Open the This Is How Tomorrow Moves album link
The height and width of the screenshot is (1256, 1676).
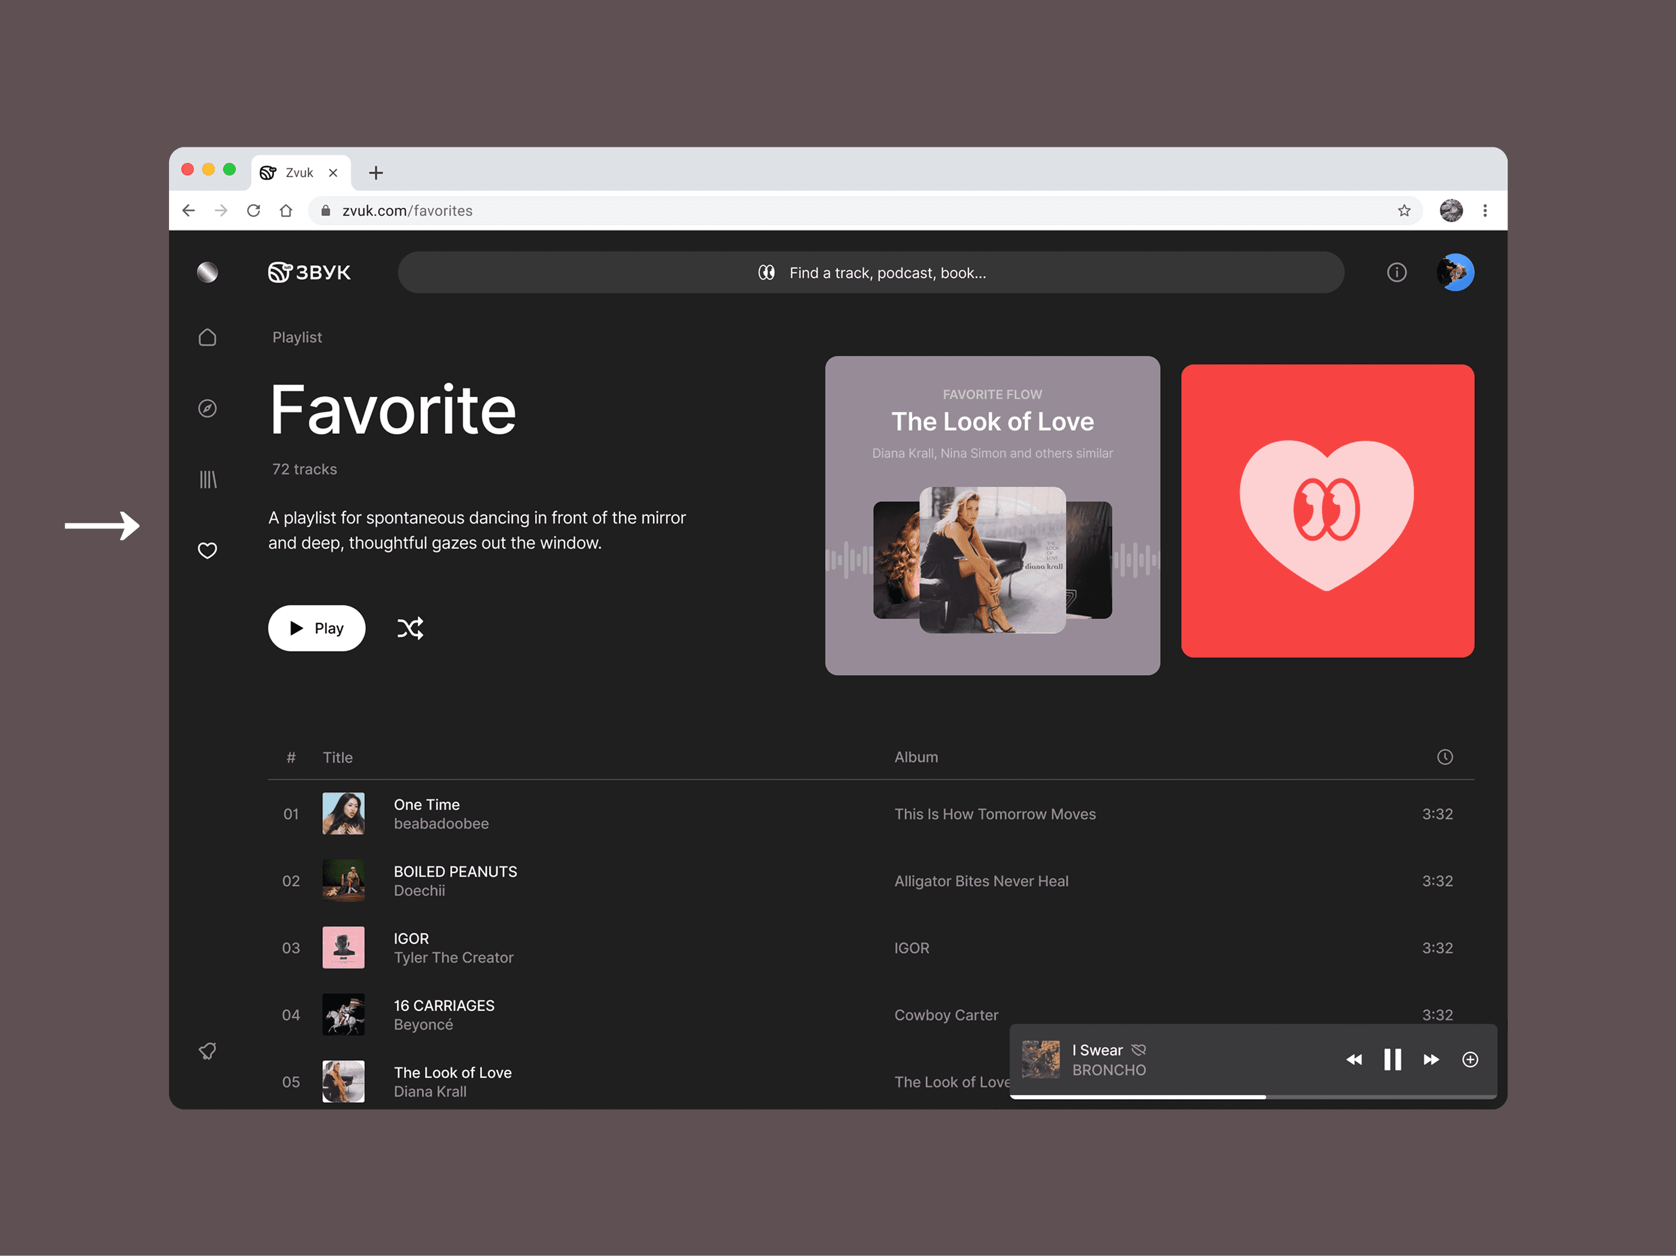(x=994, y=814)
